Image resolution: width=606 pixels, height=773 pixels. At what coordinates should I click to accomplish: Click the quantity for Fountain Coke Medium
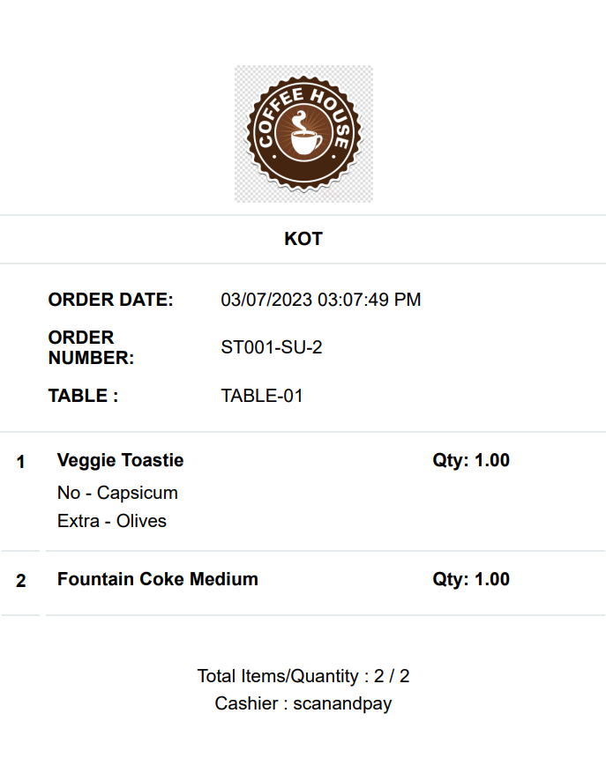471,579
